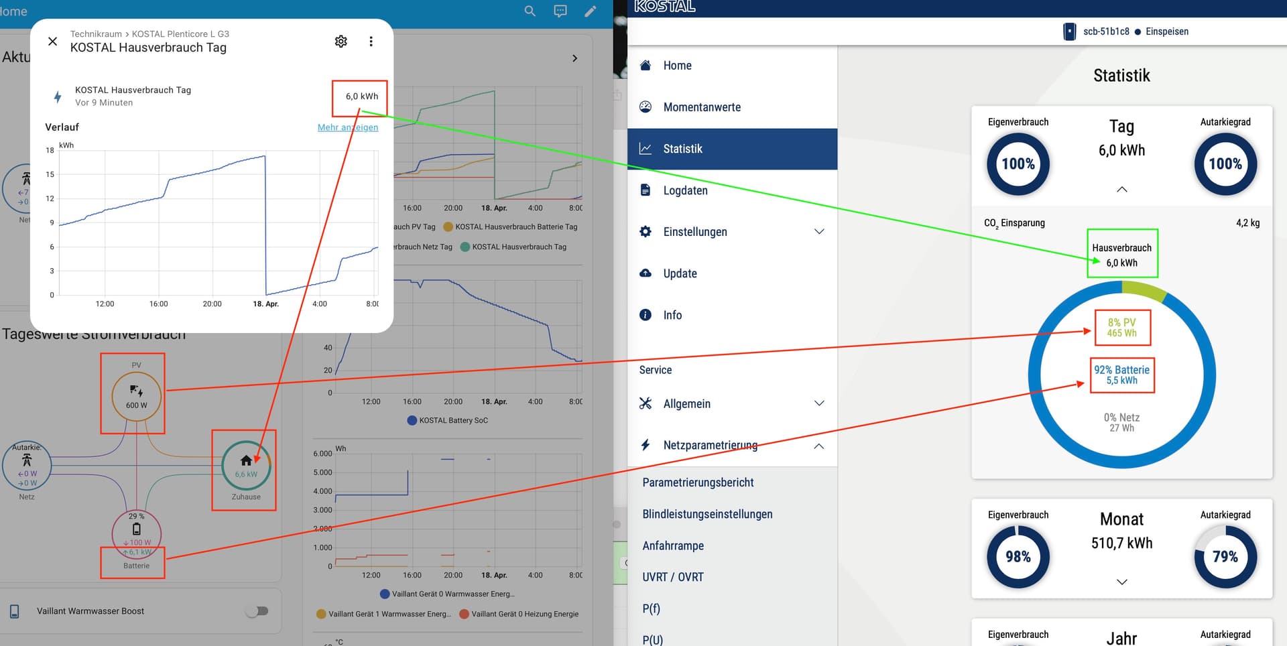Click the Netzparametrierung lightning icon

pyautogui.click(x=646, y=445)
